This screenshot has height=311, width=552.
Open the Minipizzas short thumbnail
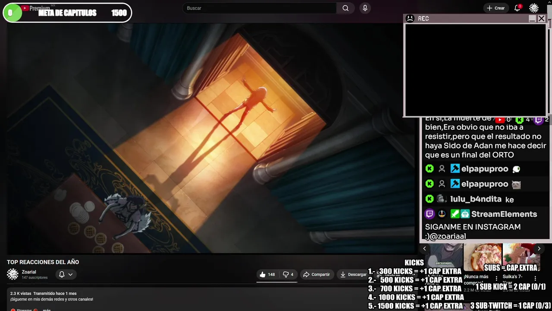pos(483,257)
